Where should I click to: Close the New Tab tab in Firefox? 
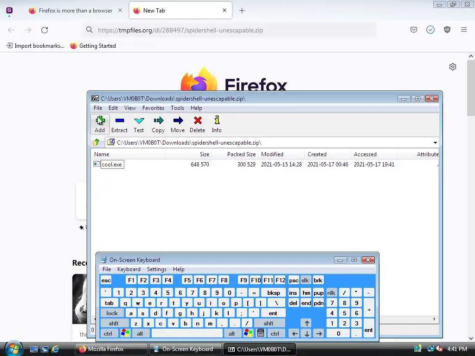click(x=225, y=10)
